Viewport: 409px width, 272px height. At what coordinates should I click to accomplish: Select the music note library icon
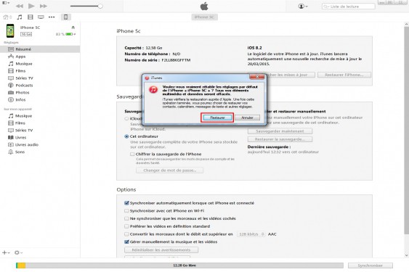[20, 17]
